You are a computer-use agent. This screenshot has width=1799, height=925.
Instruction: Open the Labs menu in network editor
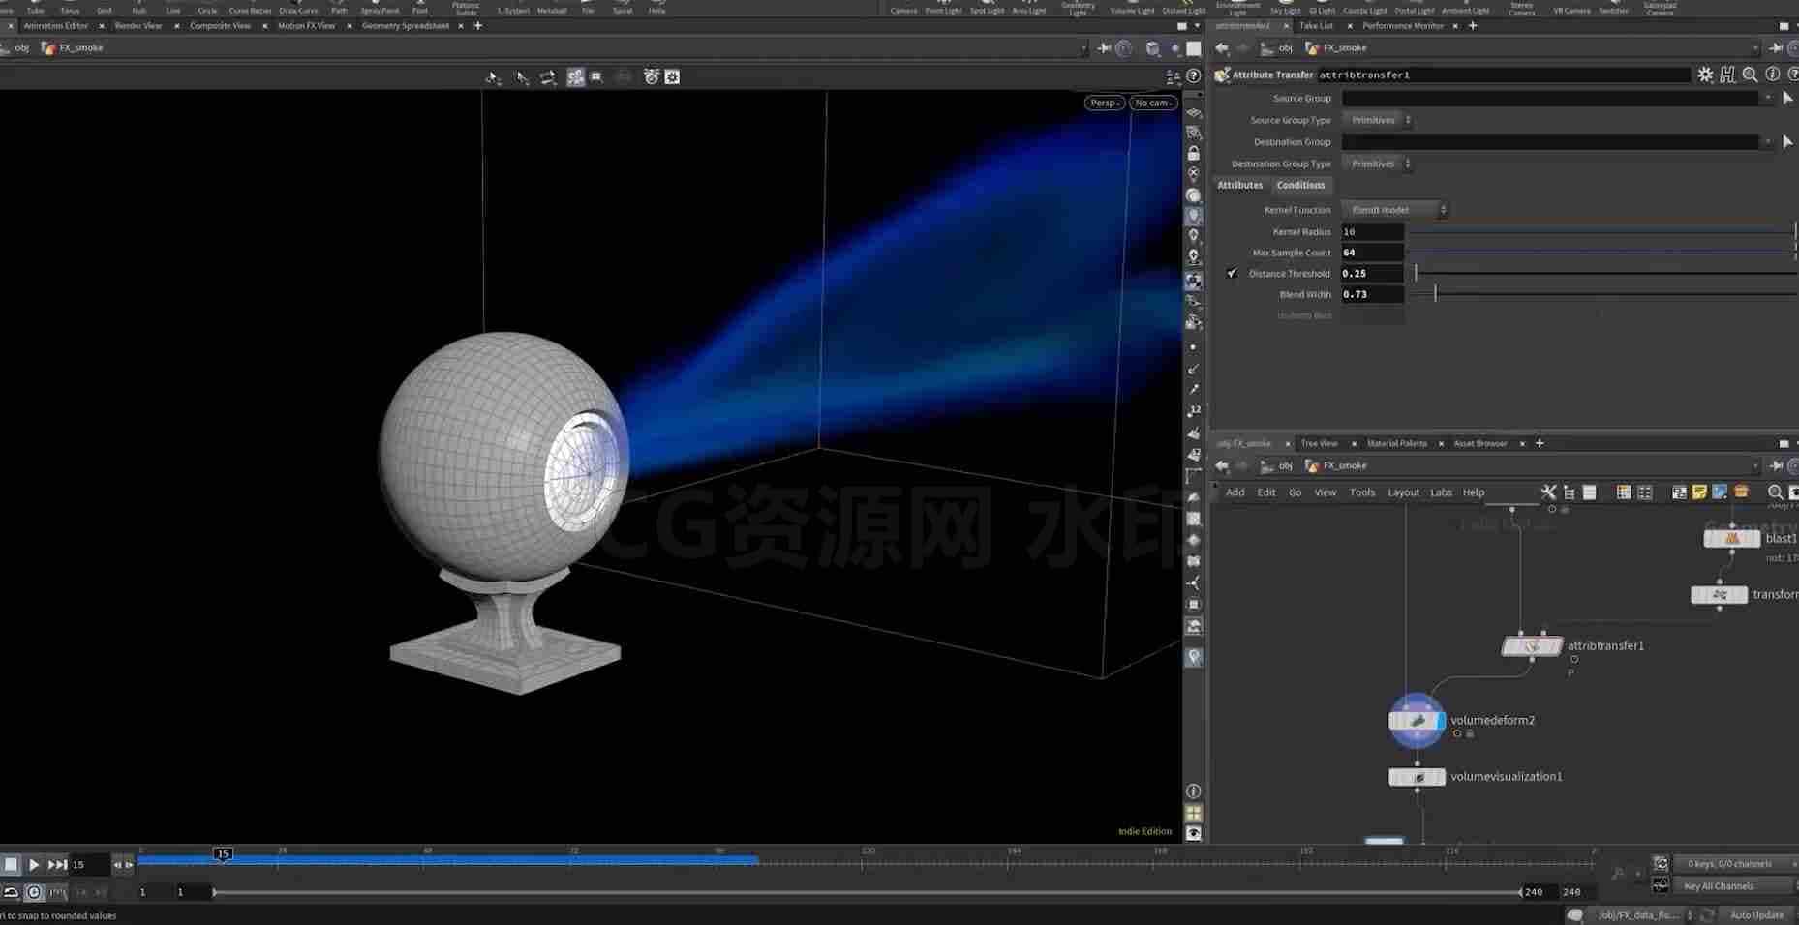(1441, 492)
